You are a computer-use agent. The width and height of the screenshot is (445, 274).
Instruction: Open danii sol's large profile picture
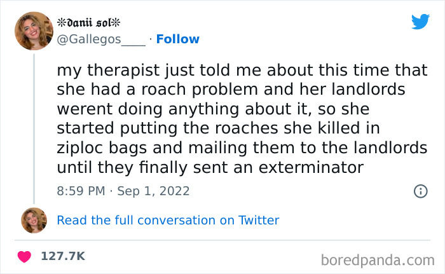(34, 31)
